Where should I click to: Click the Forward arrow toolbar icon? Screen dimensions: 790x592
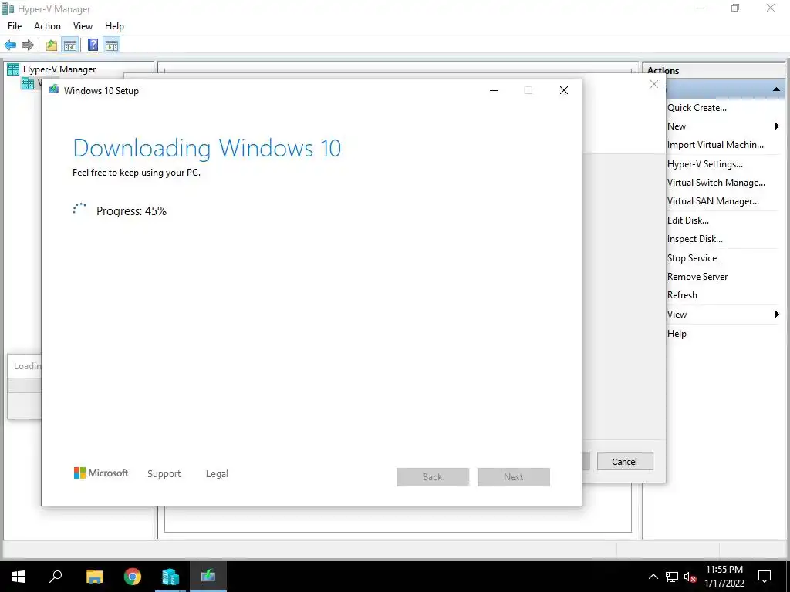pyautogui.click(x=28, y=45)
